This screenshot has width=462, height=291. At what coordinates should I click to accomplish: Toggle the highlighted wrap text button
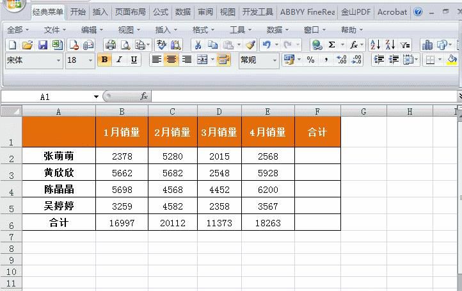(x=223, y=60)
